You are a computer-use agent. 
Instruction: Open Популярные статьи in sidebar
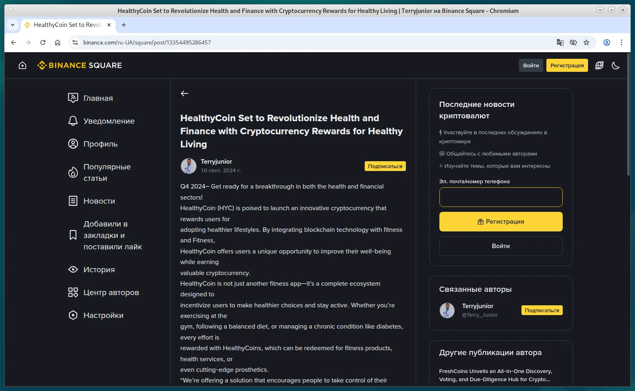(x=107, y=173)
